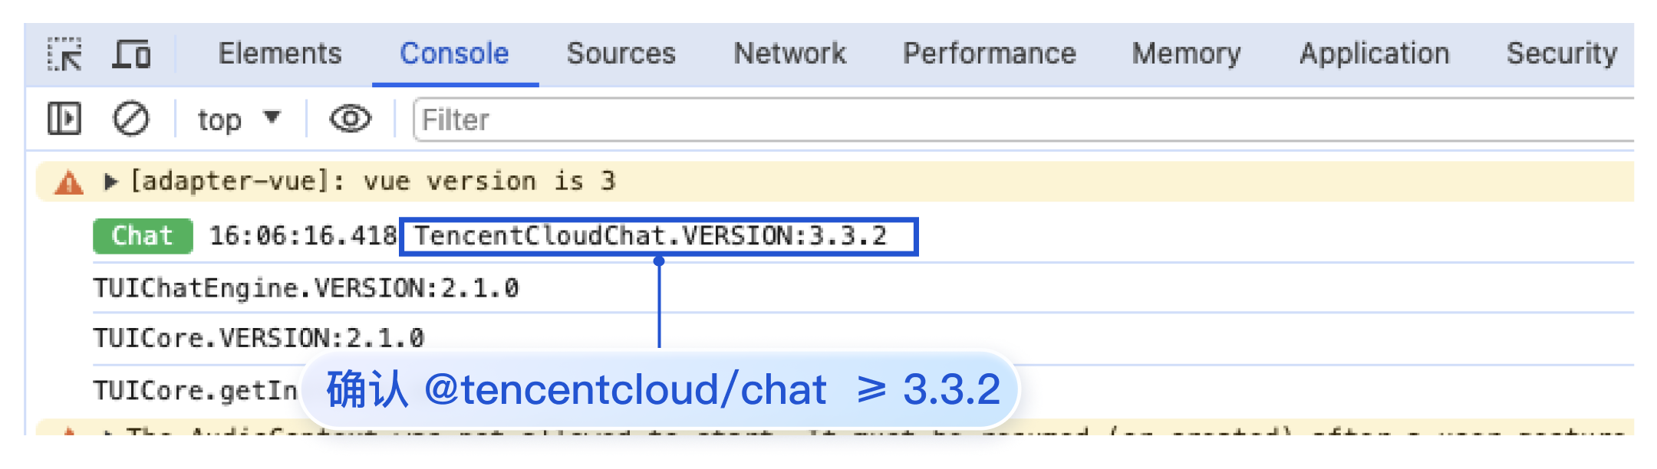Select the Security tab
Viewport: 1657px width, 469px height.
coord(1562,54)
